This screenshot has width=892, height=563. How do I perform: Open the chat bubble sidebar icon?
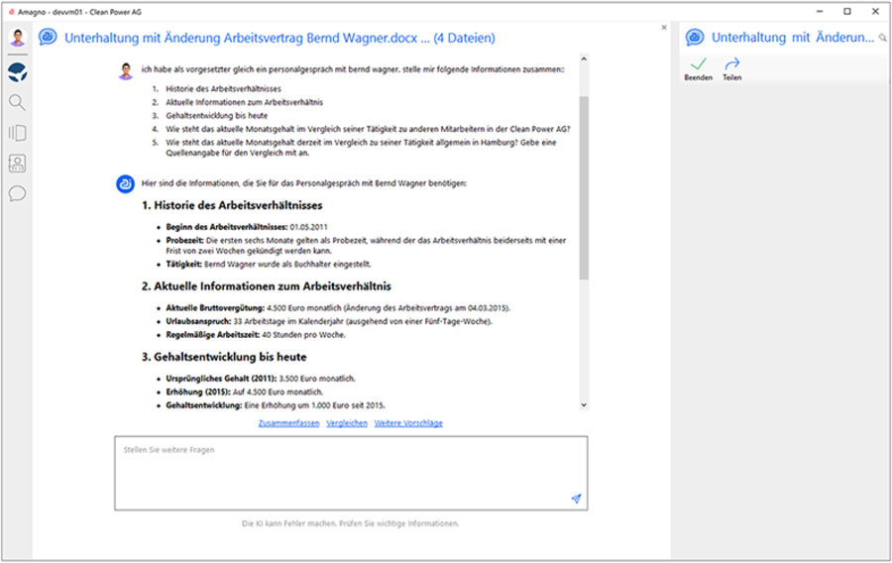17,193
